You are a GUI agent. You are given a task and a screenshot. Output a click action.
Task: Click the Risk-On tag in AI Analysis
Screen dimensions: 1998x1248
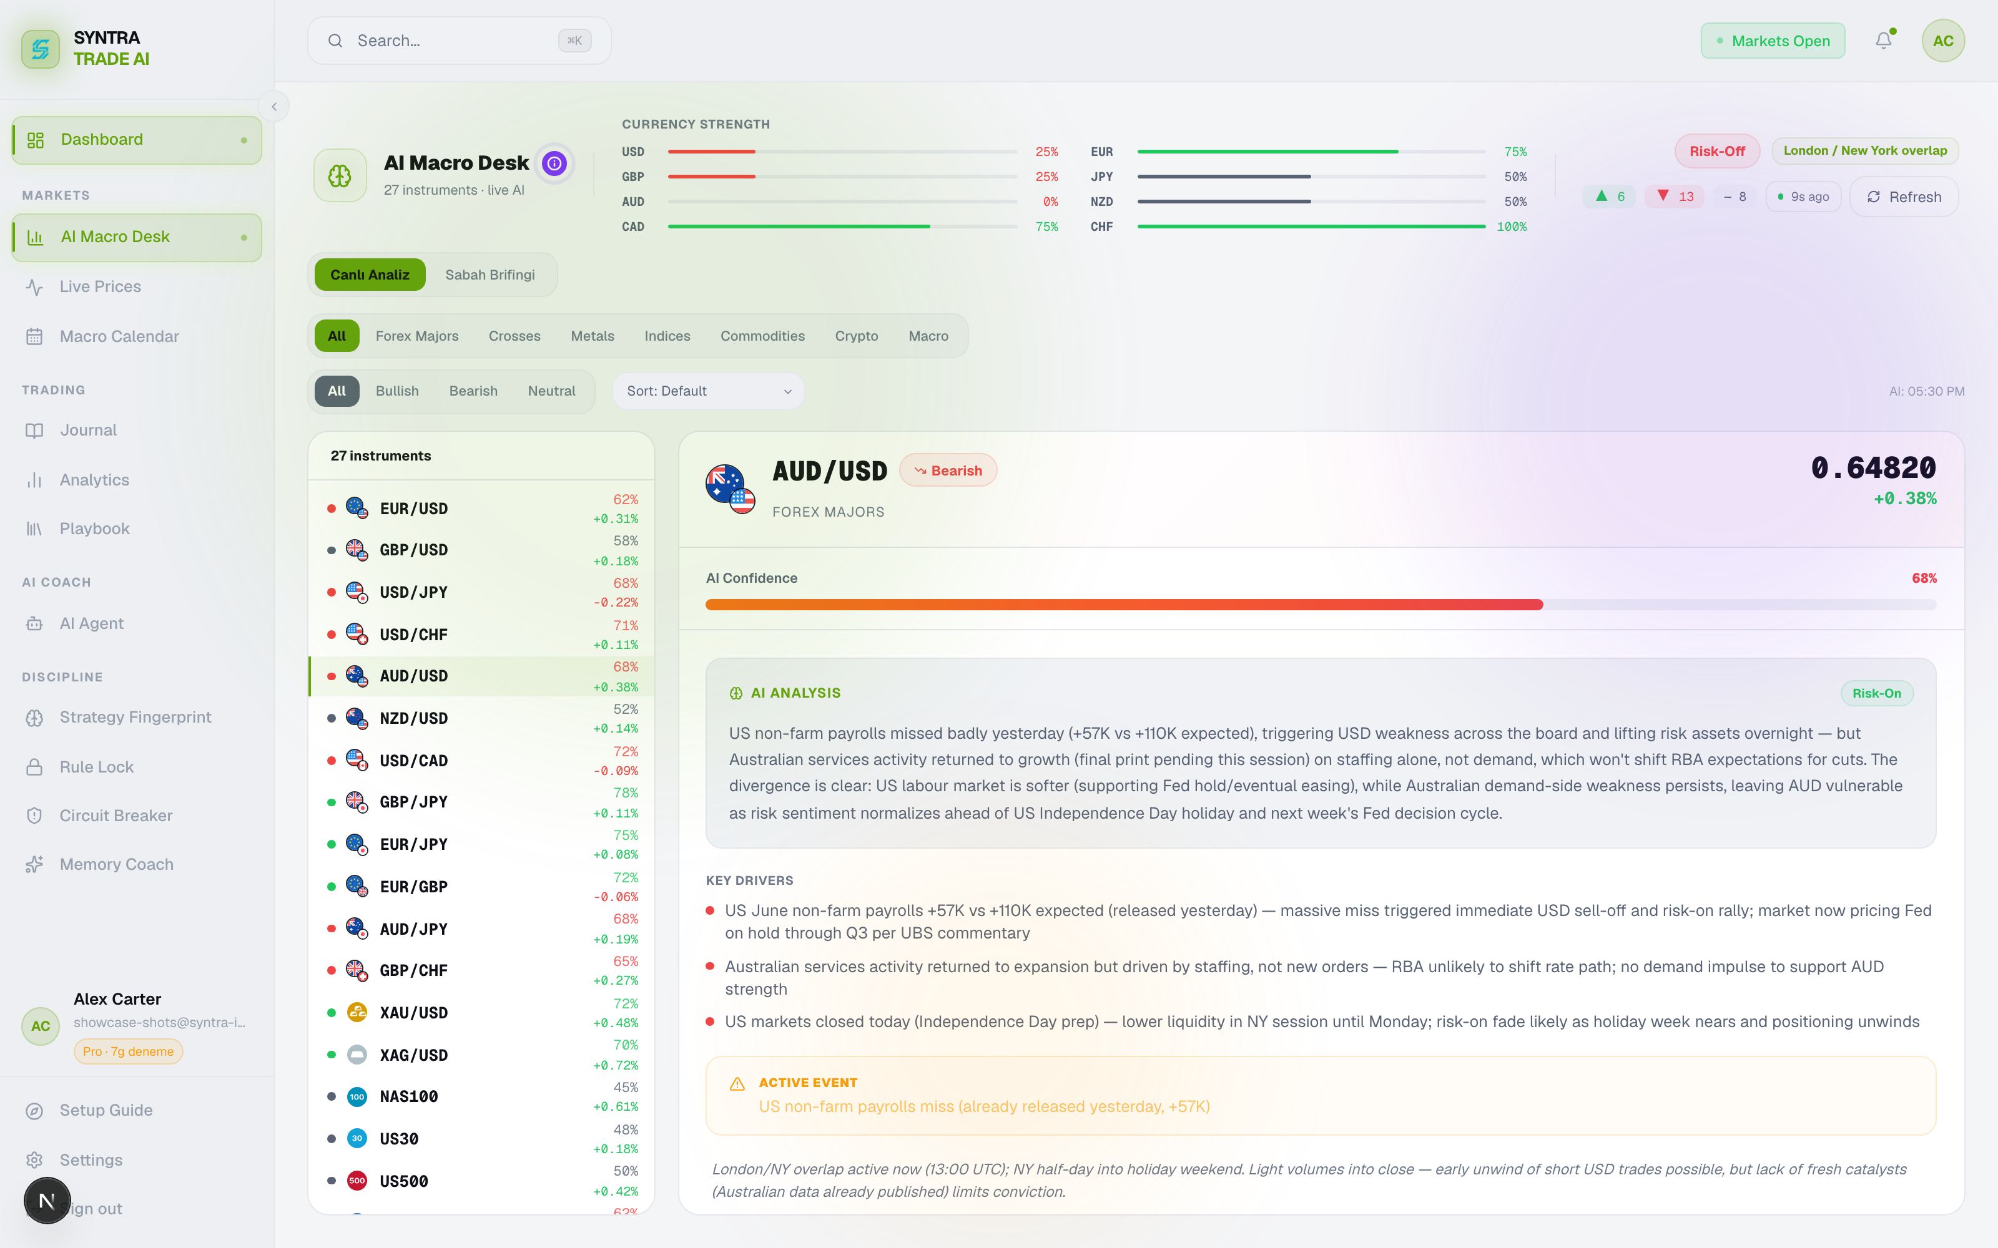(1876, 693)
